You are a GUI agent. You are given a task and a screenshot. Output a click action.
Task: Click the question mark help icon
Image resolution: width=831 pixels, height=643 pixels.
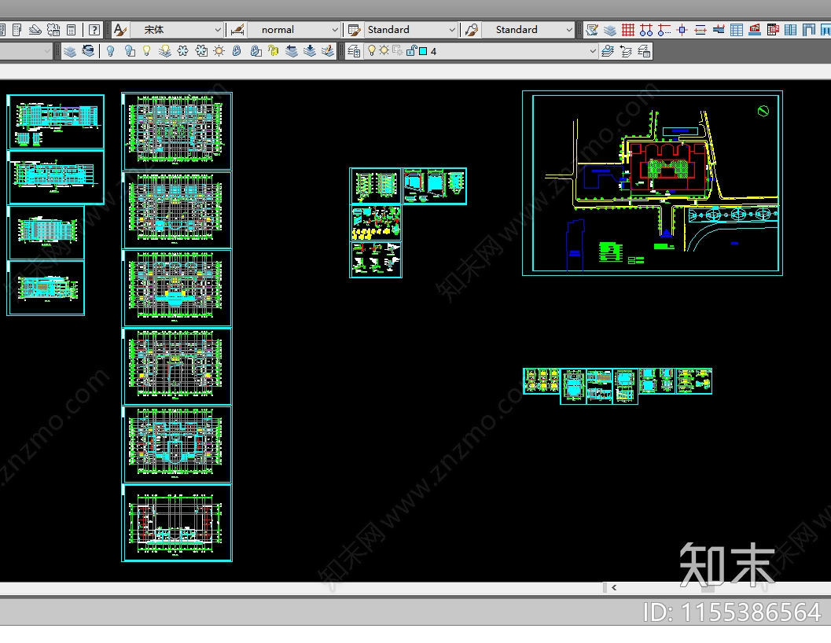click(x=94, y=30)
